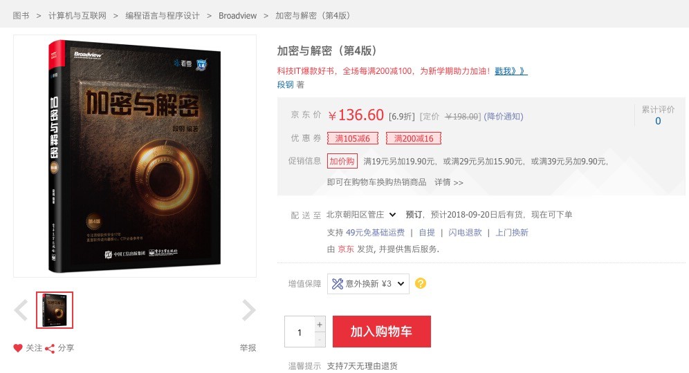
Task: Open the Broadview breadcrumb link
Action: (238, 16)
